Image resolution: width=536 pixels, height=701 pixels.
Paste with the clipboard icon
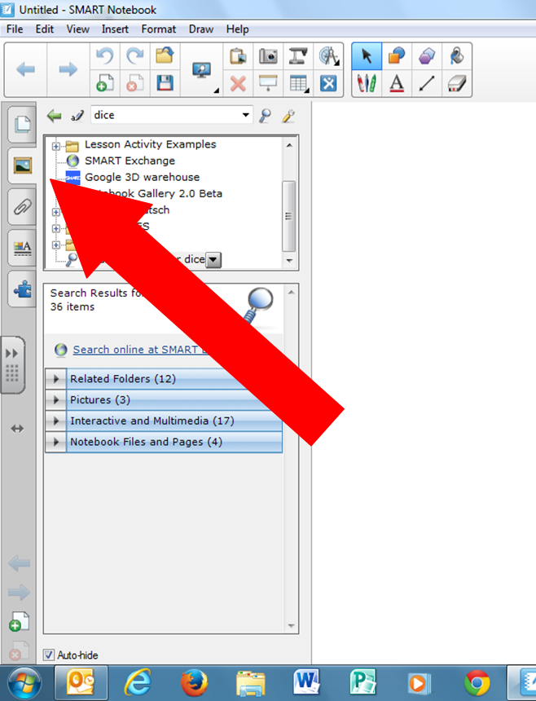tap(238, 56)
